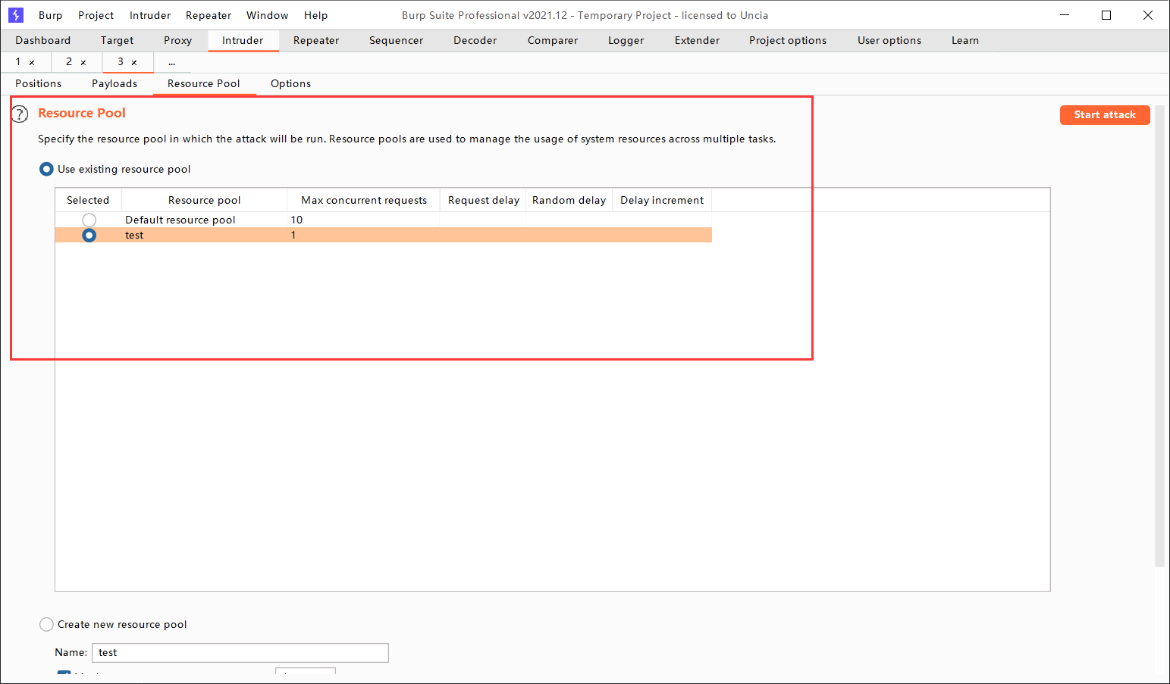Click the Delay increment column header
Viewport: 1170px width, 684px height.
[x=662, y=201]
